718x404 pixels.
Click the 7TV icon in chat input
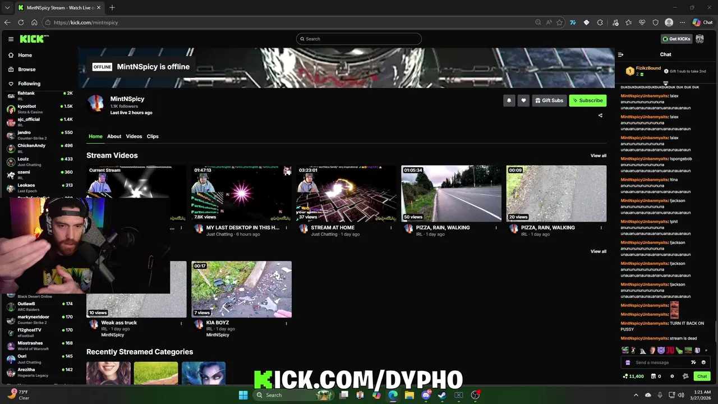click(693, 362)
